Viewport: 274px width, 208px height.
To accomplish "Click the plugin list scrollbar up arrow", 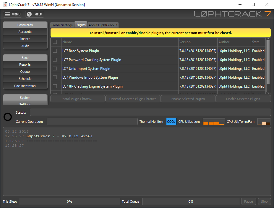I will (x=268, y=39).
